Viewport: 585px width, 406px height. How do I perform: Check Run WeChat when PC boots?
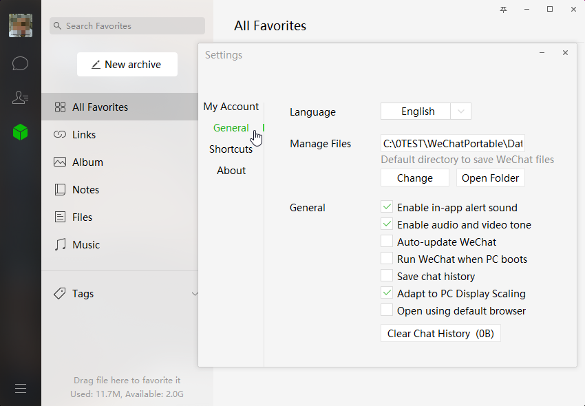(387, 258)
